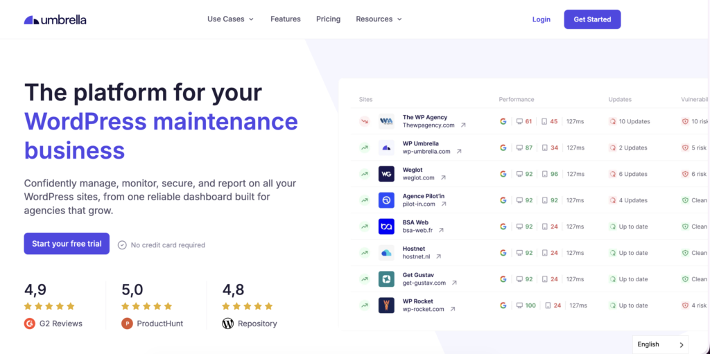Click the No credit card required text
The width and height of the screenshot is (710, 354).
tap(168, 245)
